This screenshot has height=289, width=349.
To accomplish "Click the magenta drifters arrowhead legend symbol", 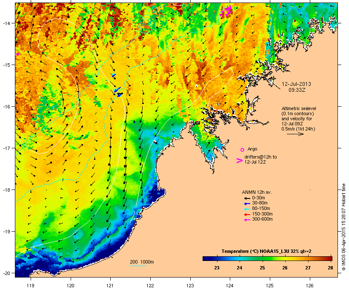I will (x=239, y=161).
